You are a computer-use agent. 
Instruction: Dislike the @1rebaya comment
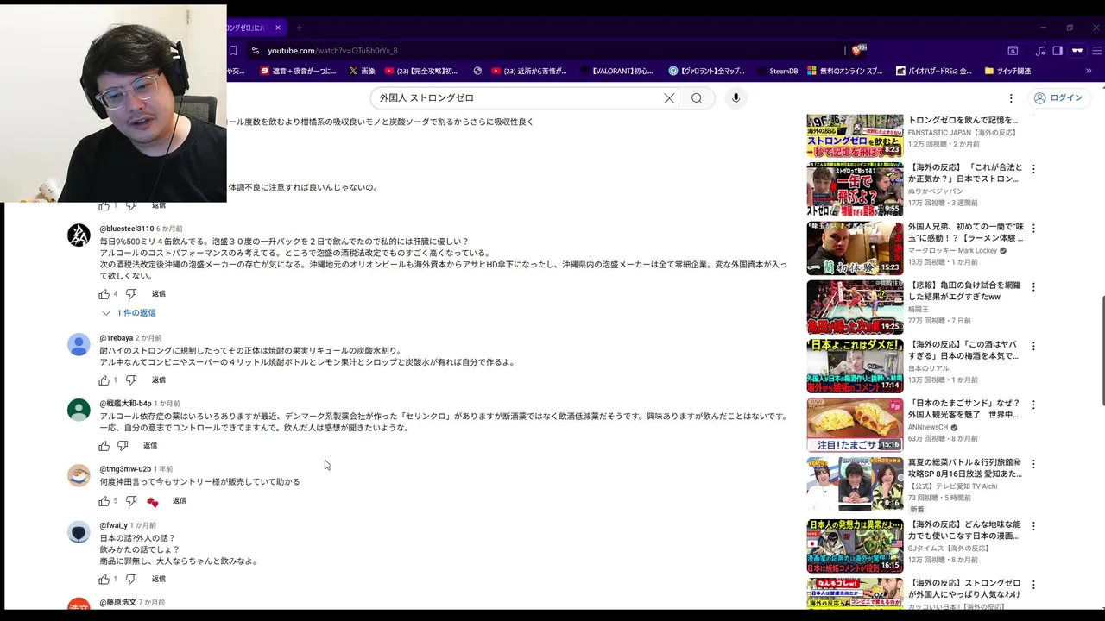(x=131, y=380)
